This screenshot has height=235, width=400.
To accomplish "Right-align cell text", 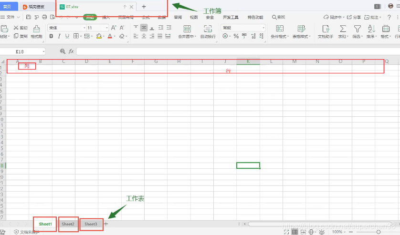I will pos(152,36).
